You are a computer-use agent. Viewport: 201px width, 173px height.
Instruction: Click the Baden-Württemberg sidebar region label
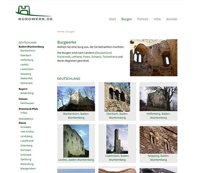(31, 47)
